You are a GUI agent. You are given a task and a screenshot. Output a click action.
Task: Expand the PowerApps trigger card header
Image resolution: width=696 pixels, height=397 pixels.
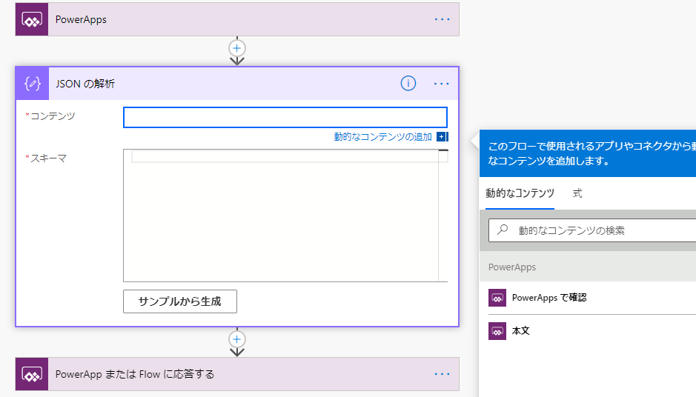(237, 19)
